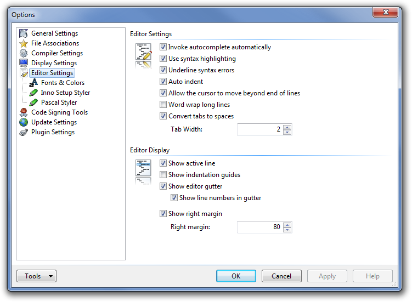Toggle Show indentation guides checkbox

coord(163,175)
